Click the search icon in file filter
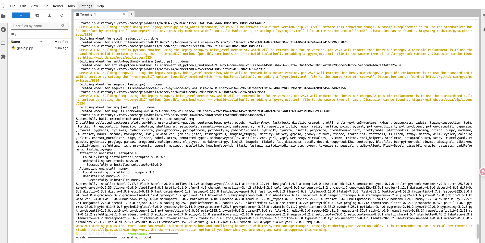 pyautogui.click(x=63, y=26)
